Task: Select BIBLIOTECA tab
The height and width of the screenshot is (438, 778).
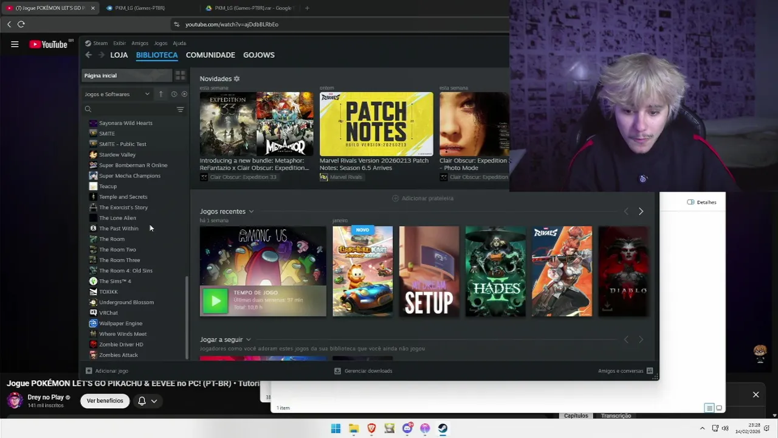Action: (x=157, y=55)
